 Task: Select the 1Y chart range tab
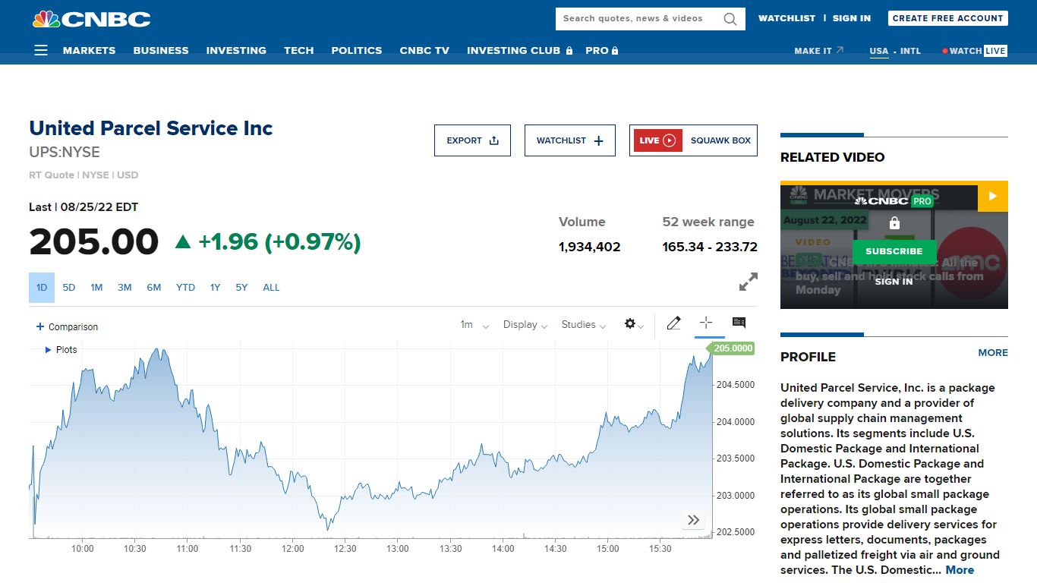tap(215, 288)
